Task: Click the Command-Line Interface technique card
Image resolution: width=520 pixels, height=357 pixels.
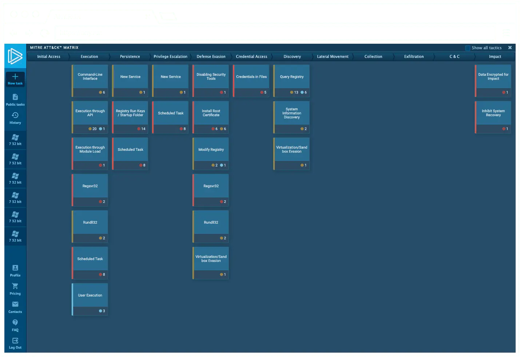Action: 90,77
